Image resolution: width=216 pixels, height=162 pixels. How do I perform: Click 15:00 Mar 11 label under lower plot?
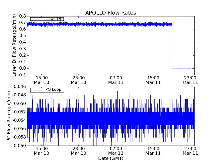153,151
